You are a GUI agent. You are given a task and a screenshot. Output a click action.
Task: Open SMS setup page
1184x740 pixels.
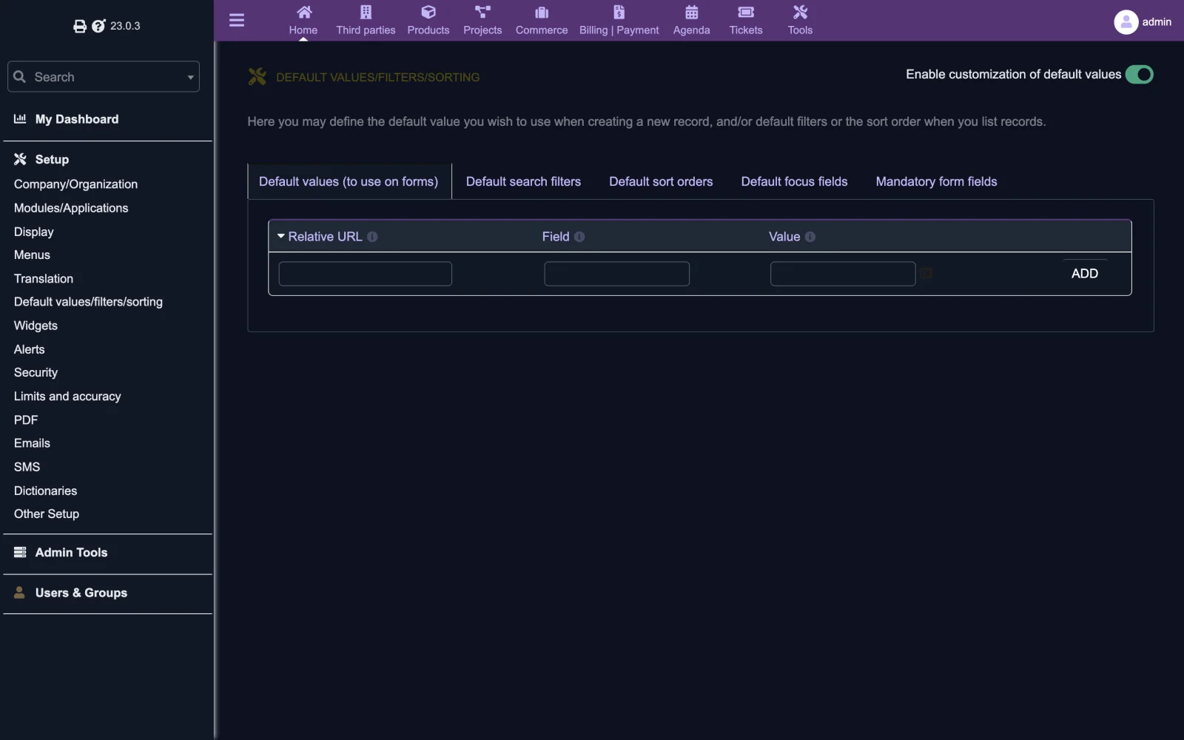(27, 467)
